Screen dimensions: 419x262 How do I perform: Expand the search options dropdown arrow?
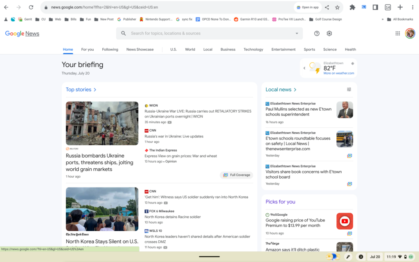297,34
